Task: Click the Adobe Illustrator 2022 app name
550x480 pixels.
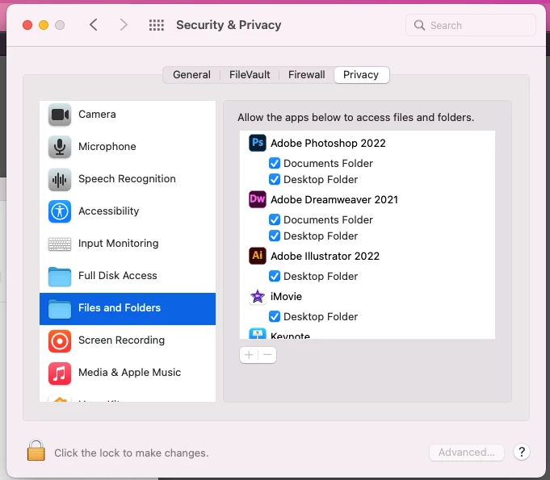Action: (325, 256)
